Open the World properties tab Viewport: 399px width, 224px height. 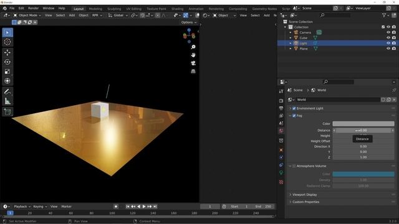click(x=281, y=131)
